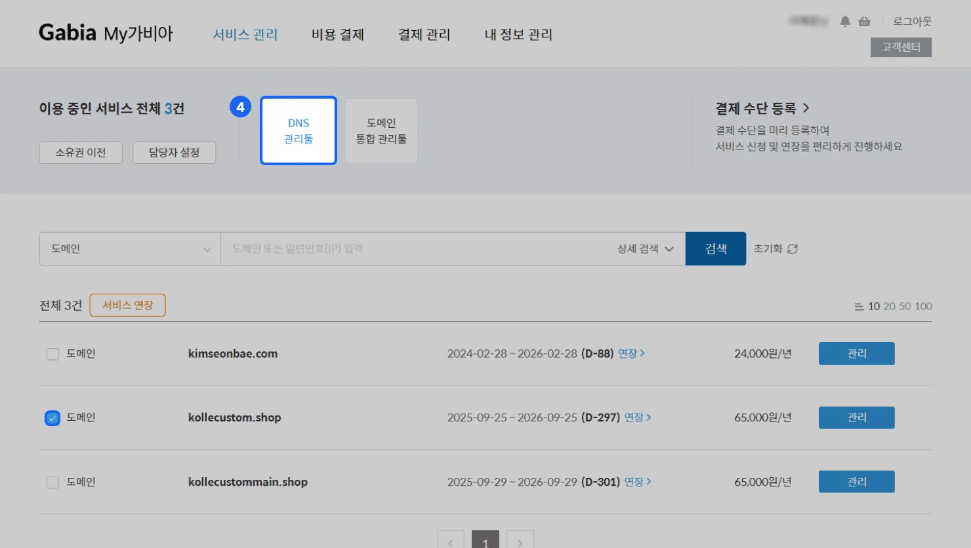The width and height of the screenshot is (971, 548).
Task: Show 10 items per page
Action: coord(874,307)
